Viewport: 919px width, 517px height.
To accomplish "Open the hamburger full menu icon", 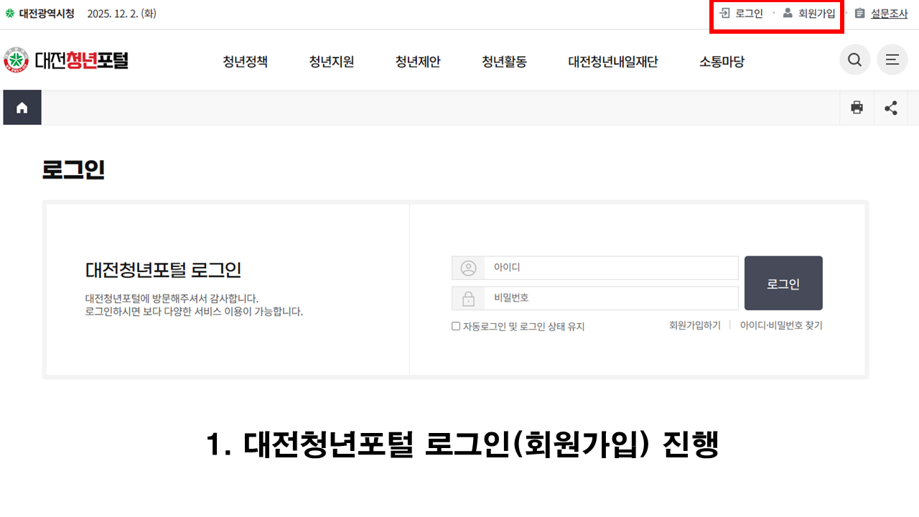I will 892,60.
